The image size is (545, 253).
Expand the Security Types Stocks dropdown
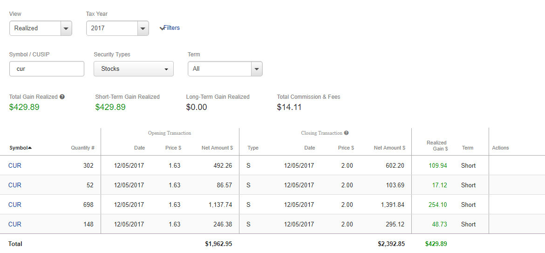tap(166, 69)
